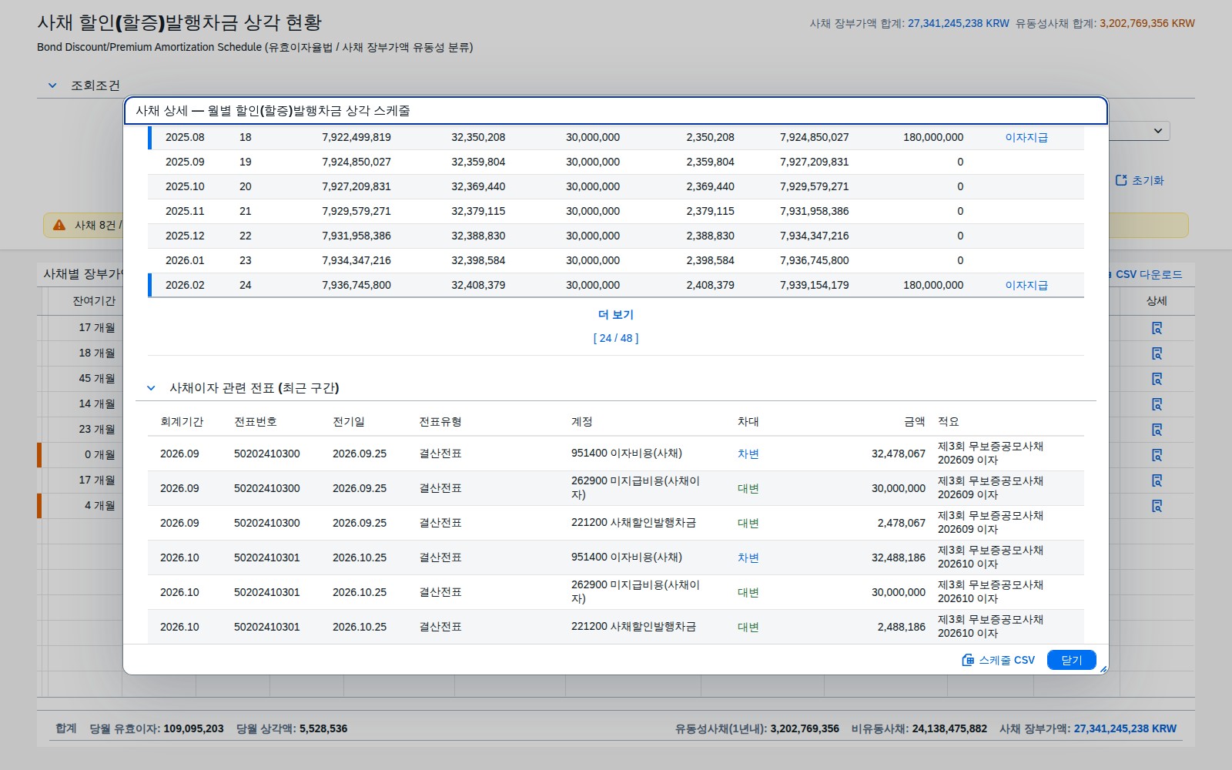The width and height of the screenshot is (1232, 770).
Task: Select 951400 이자비용(사채) entry for 2026.09
Action: (x=616, y=454)
